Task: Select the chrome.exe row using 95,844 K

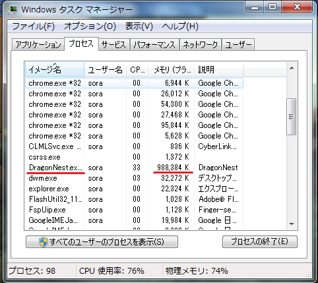Action: 134,125
